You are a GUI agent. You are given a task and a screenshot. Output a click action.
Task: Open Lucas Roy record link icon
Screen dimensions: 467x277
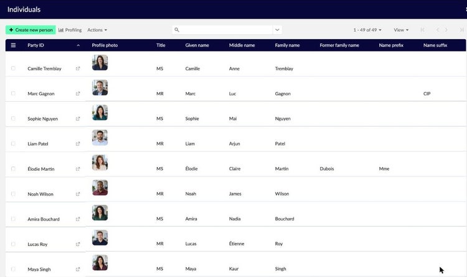pyautogui.click(x=78, y=244)
